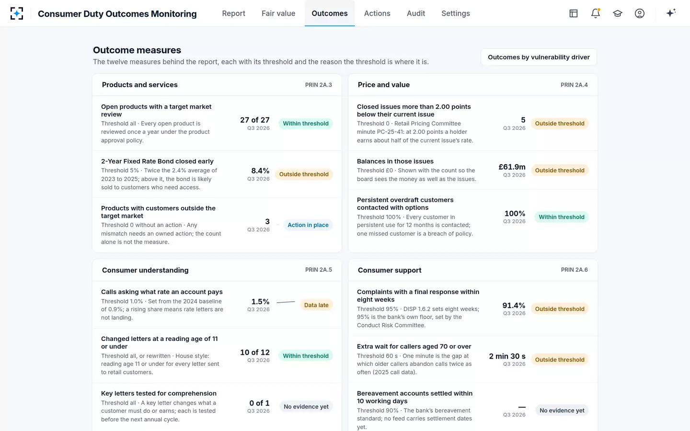Viewport: 690px width, 431px height.
Task: Click the '91.4%' complaints value
Action: [514, 306]
